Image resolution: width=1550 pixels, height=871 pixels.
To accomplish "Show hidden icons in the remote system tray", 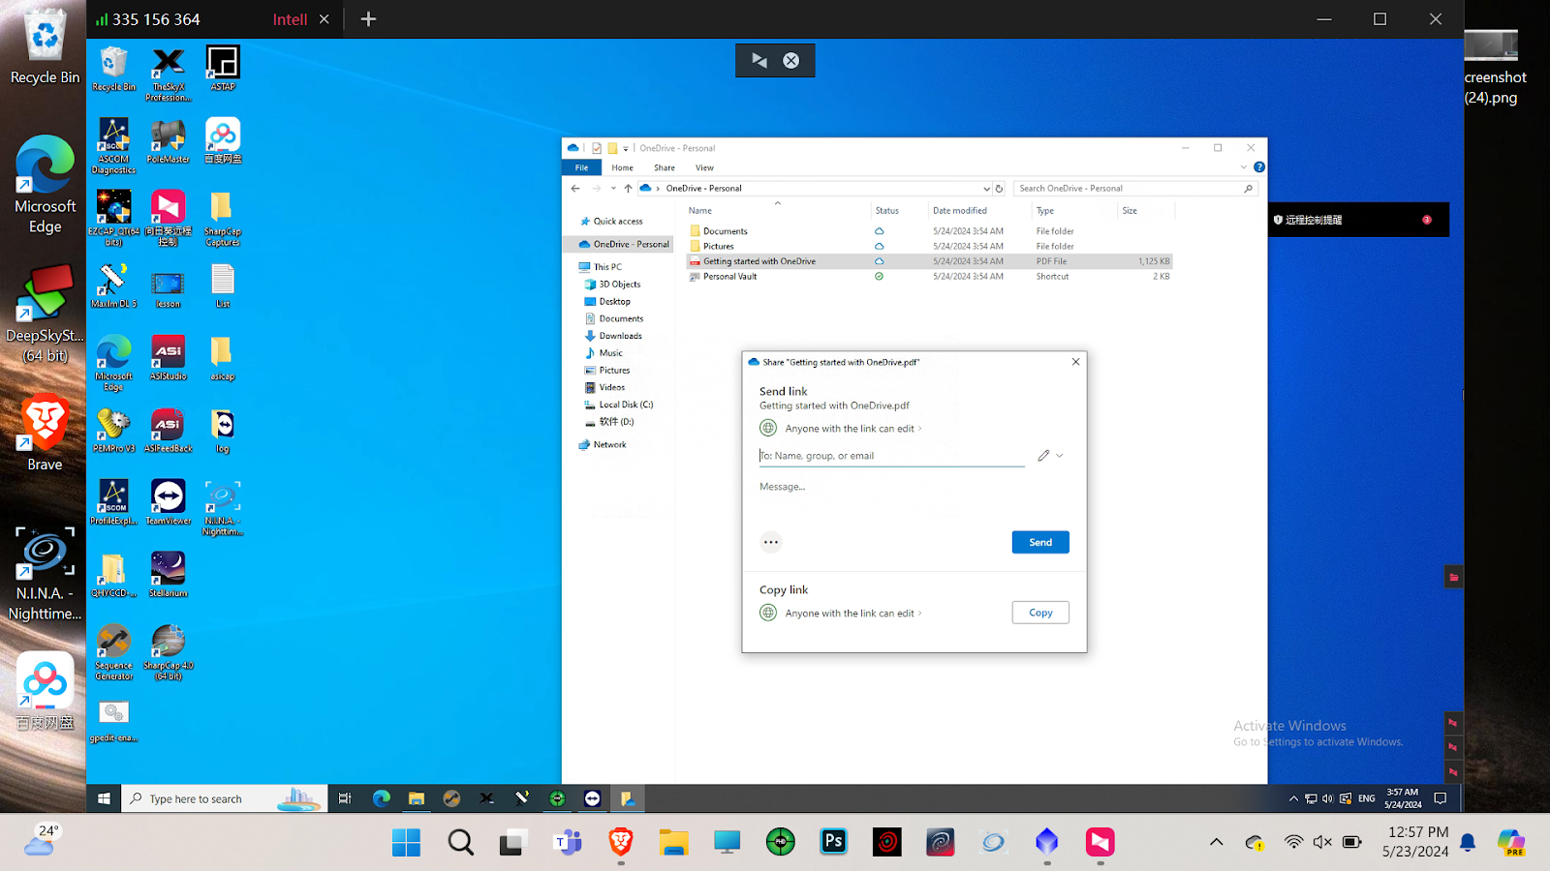I will 1293,798.
